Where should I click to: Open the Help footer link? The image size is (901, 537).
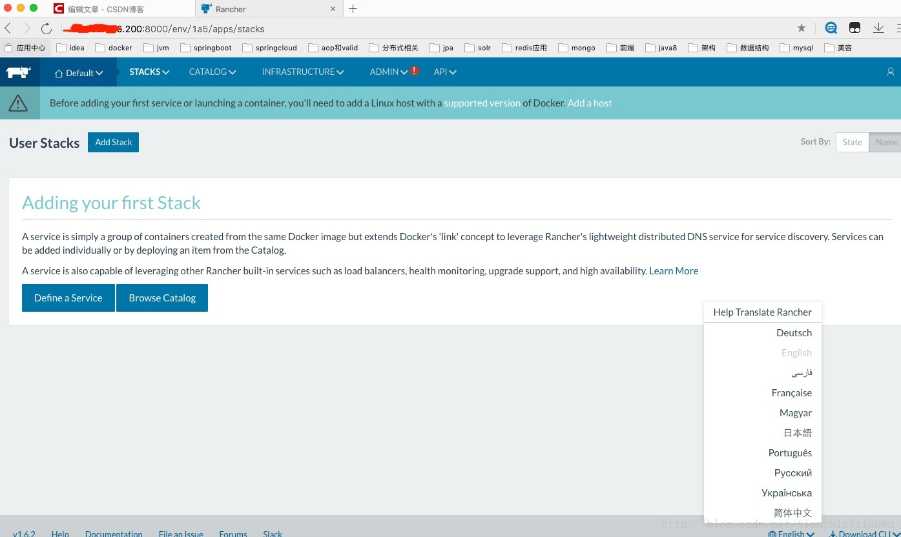pyautogui.click(x=60, y=534)
